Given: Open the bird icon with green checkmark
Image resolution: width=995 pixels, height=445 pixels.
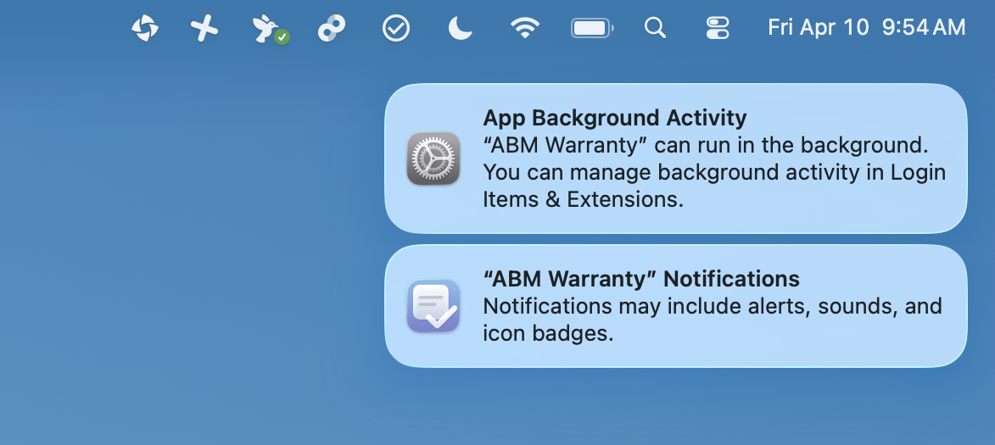Looking at the screenshot, I should click(271, 29).
